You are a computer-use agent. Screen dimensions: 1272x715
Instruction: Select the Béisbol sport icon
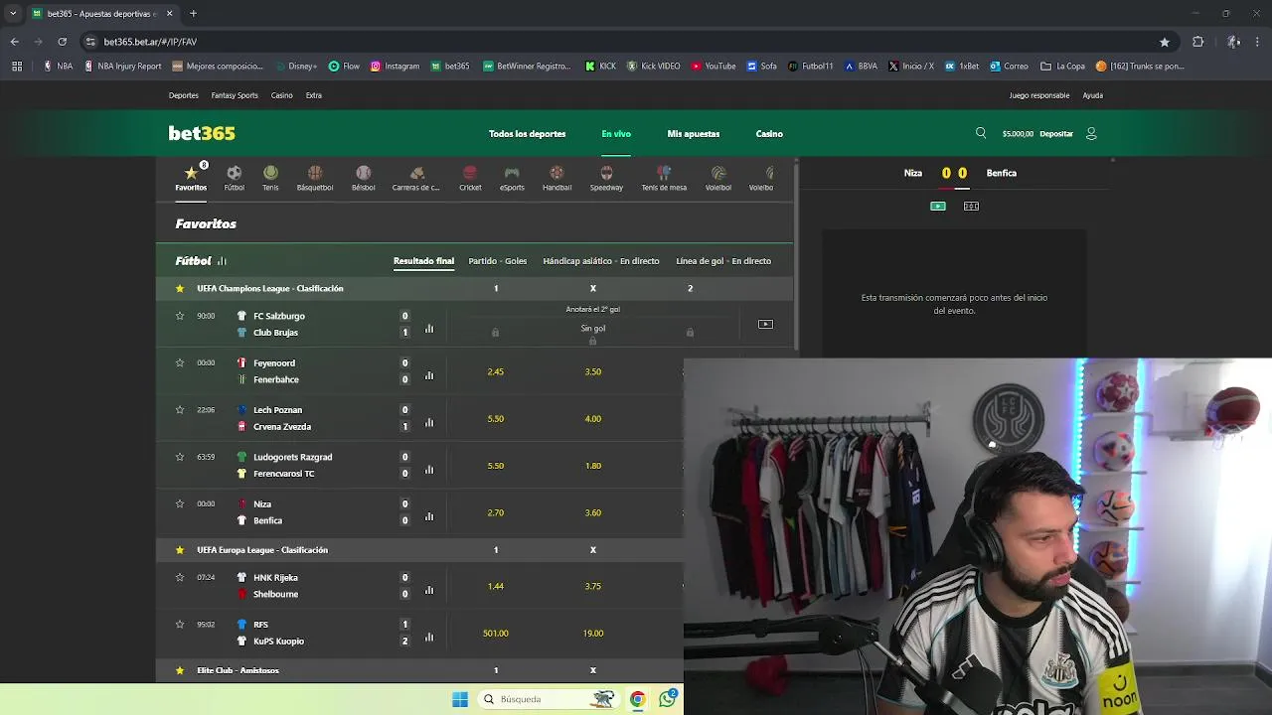[x=364, y=179]
